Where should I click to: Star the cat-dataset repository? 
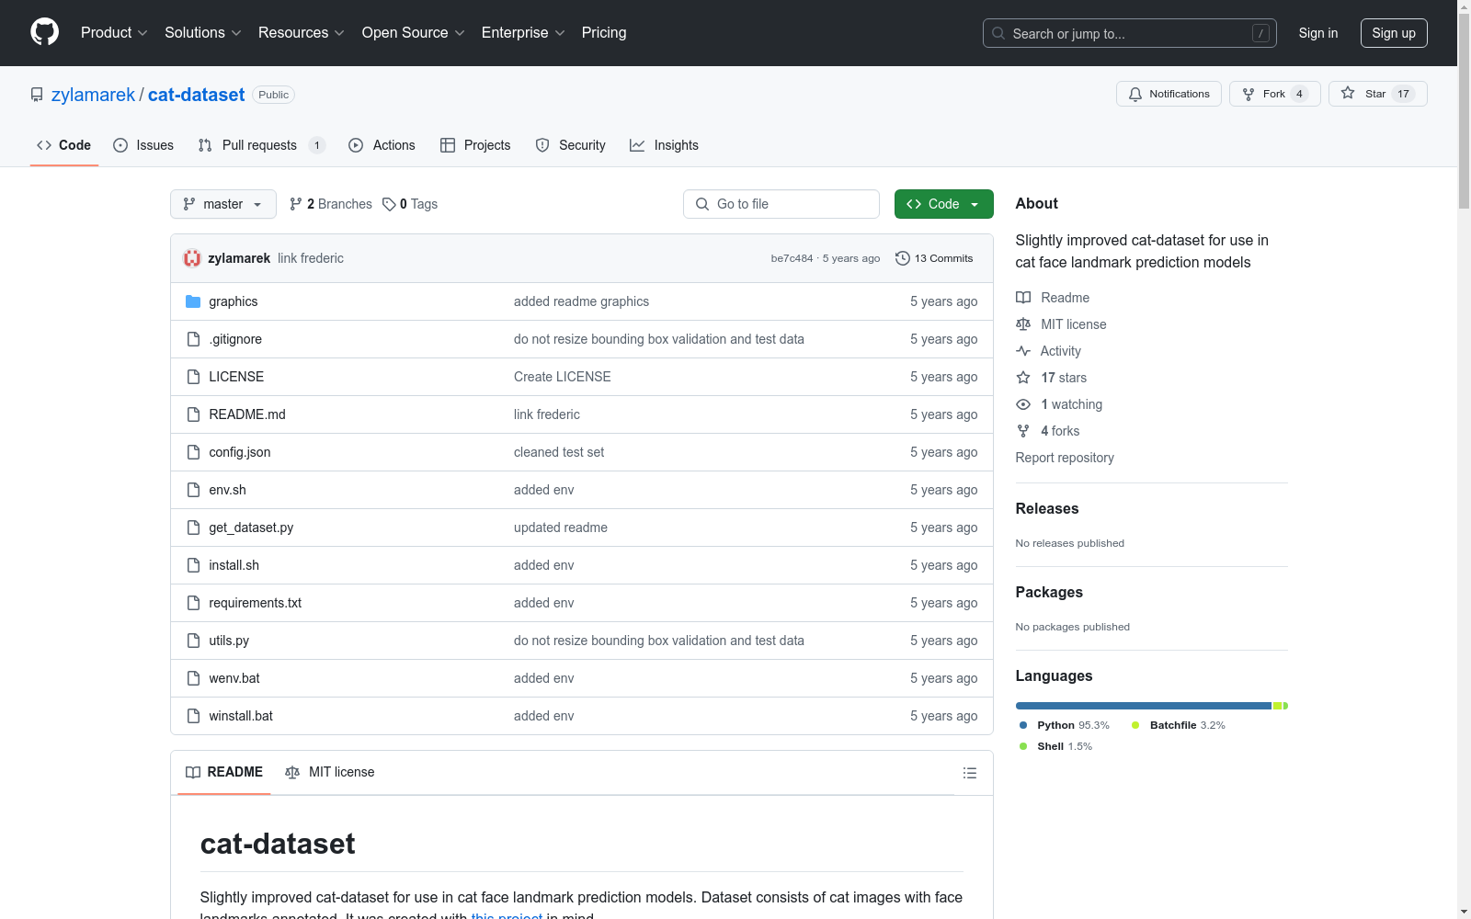[1377, 94]
